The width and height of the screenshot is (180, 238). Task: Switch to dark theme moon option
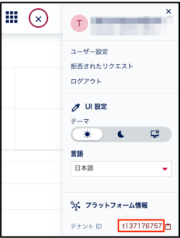point(121,134)
